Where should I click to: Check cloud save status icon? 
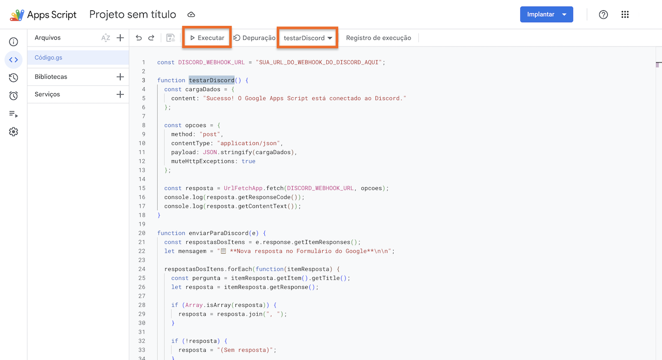[191, 14]
